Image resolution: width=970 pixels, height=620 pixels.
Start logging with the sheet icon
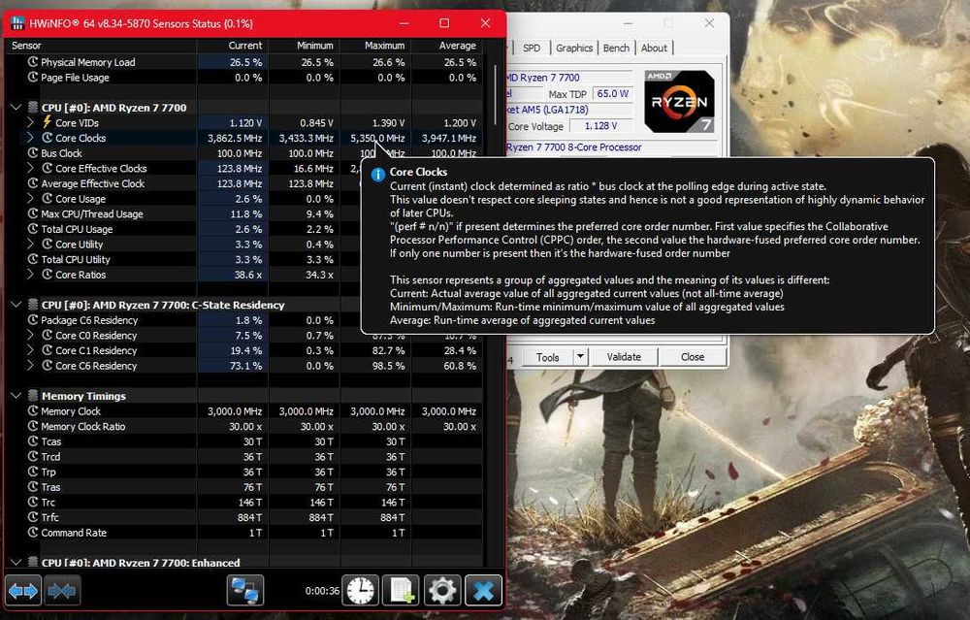pos(401,590)
